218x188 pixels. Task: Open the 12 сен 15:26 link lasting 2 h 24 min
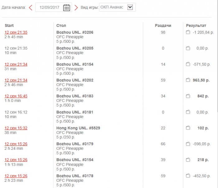(16, 144)
